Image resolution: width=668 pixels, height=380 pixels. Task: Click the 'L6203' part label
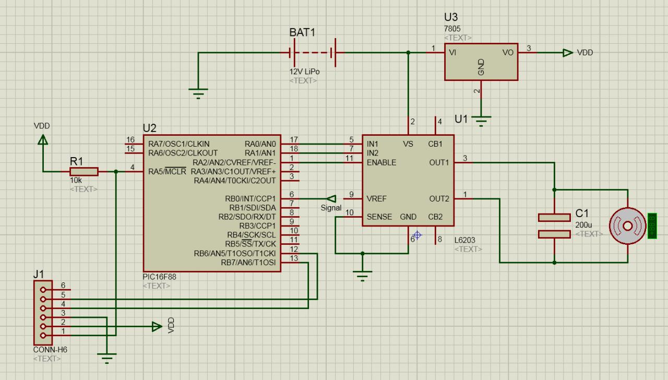[x=465, y=240]
